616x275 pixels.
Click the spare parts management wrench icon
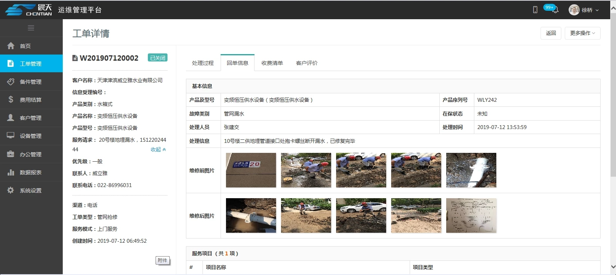(x=11, y=82)
